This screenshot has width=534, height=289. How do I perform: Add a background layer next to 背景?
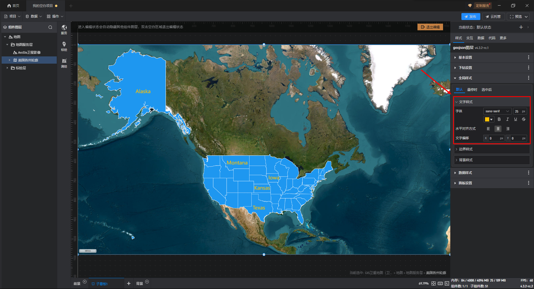(147, 282)
